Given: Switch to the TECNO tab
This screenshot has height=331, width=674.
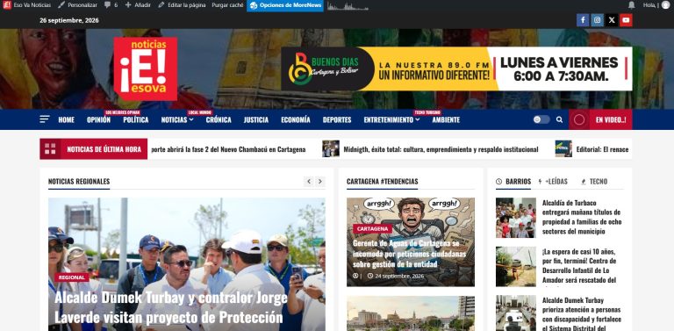Looking at the screenshot, I should tap(593, 182).
